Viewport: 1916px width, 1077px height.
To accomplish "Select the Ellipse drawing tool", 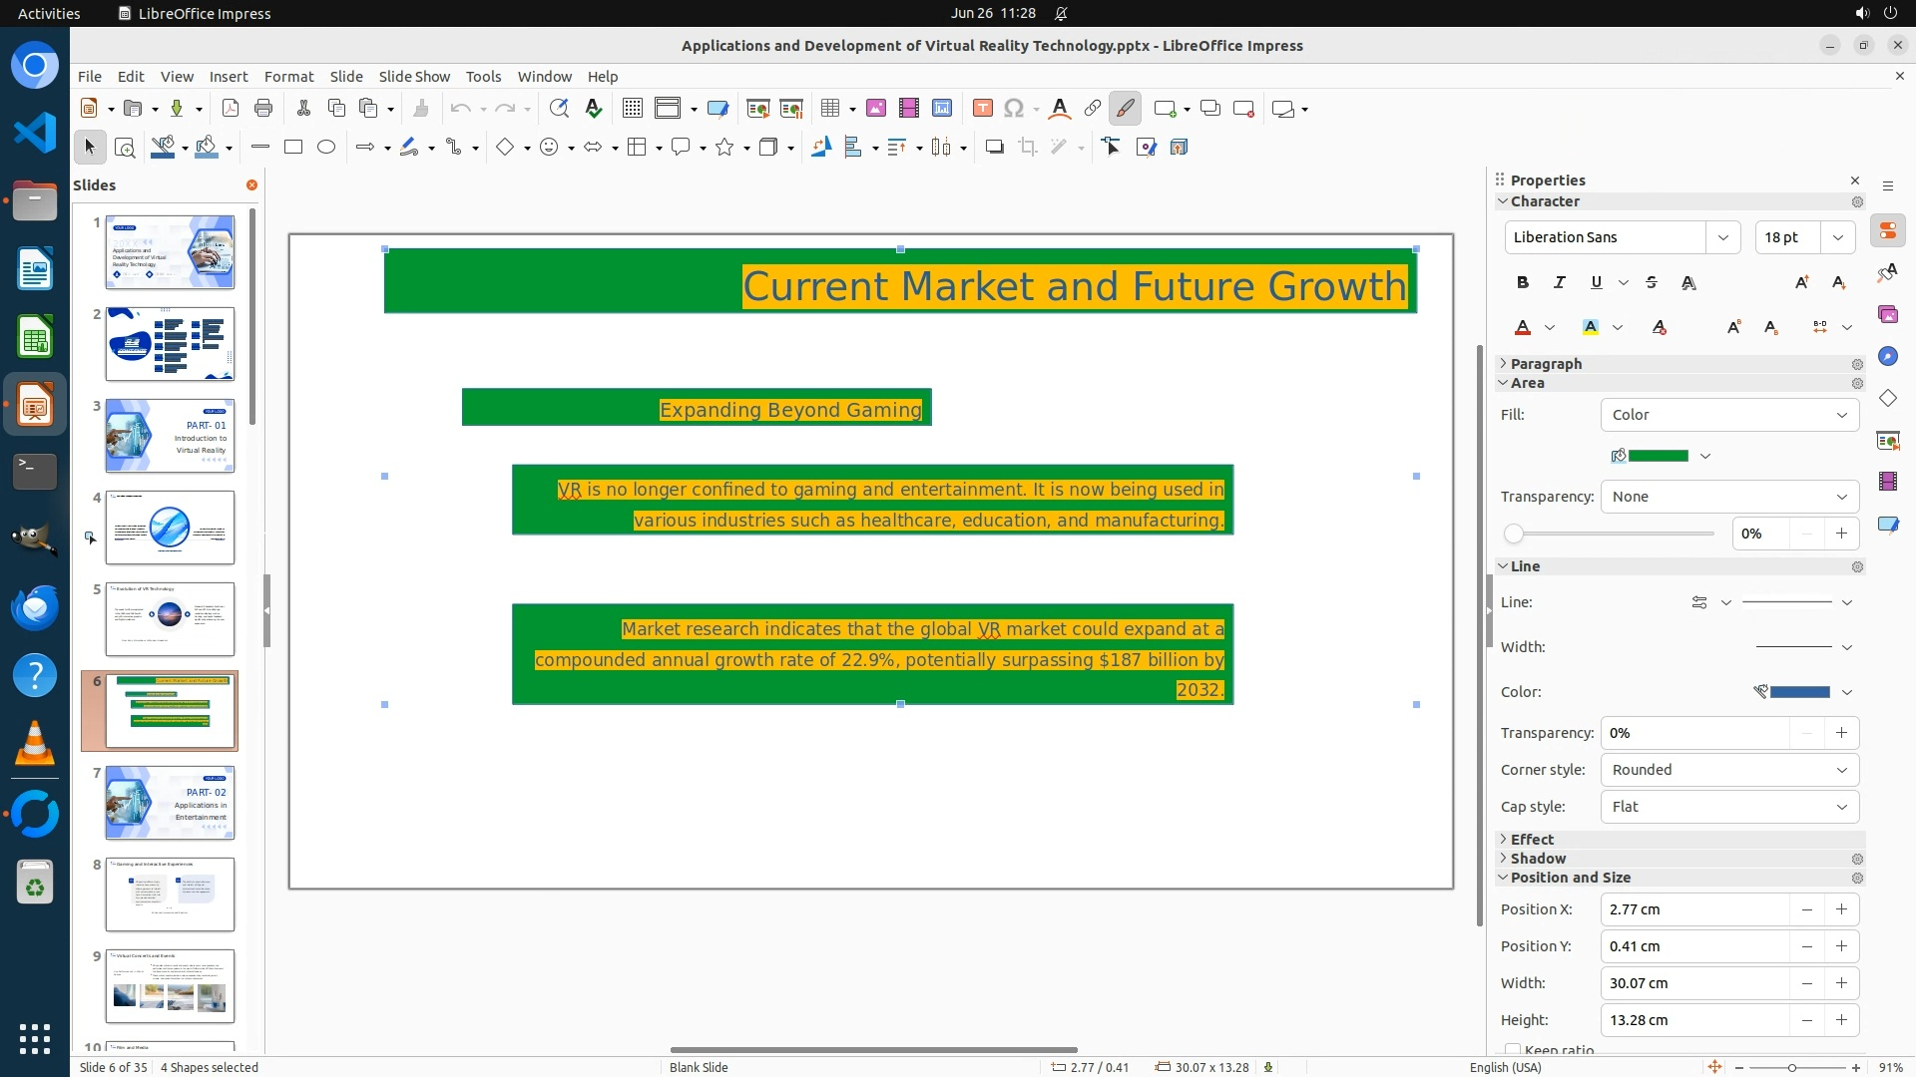I will pyautogui.click(x=326, y=148).
